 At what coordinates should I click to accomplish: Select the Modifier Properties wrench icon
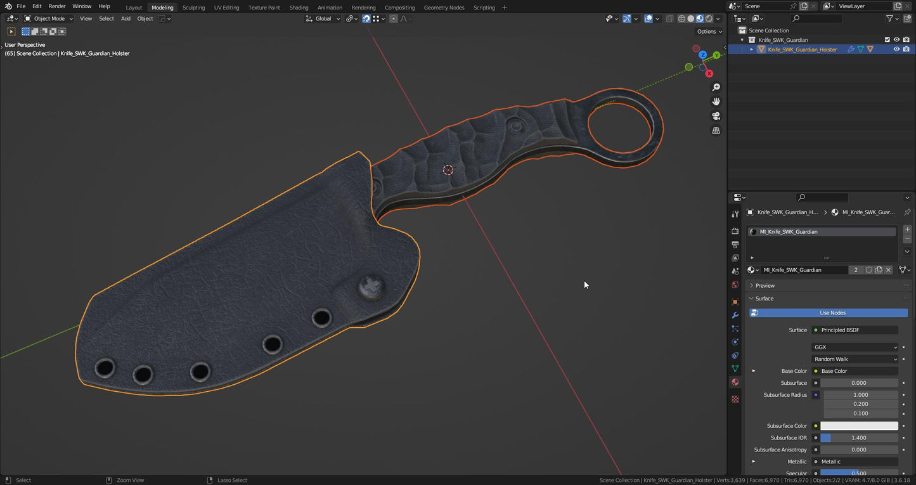pos(735,315)
